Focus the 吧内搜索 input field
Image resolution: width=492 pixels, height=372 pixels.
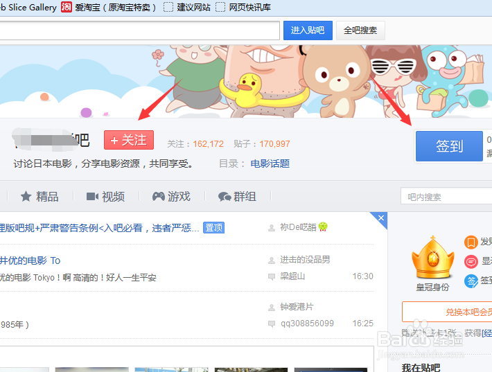[446, 197]
